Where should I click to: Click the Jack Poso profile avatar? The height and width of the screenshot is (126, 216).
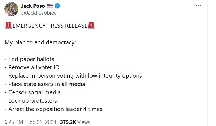click(x=11, y=9)
